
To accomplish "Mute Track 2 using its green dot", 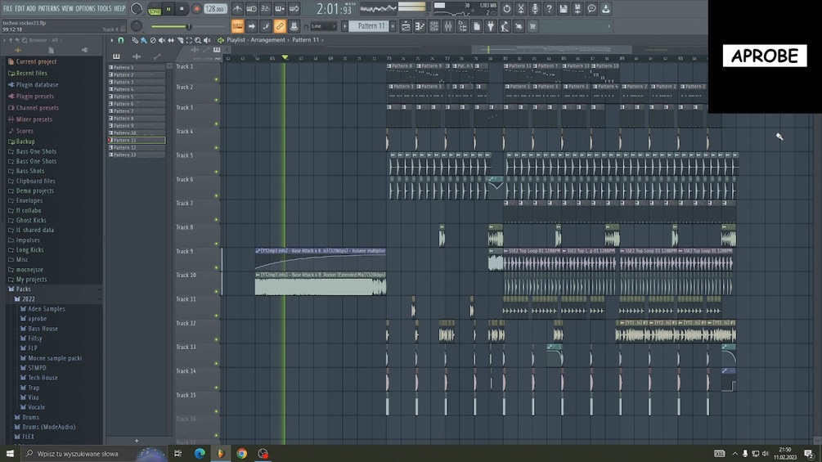I will (x=216, y=100).
